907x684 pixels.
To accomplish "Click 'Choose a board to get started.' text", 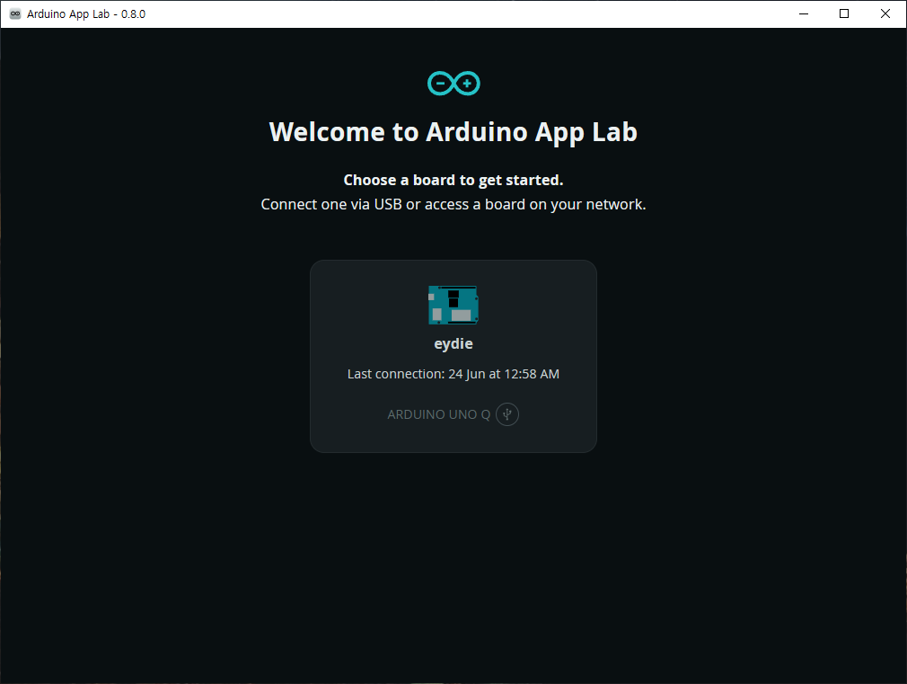I will tap(453, 180).
